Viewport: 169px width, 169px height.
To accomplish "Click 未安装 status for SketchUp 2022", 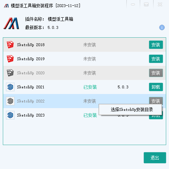I will [90, 101].
